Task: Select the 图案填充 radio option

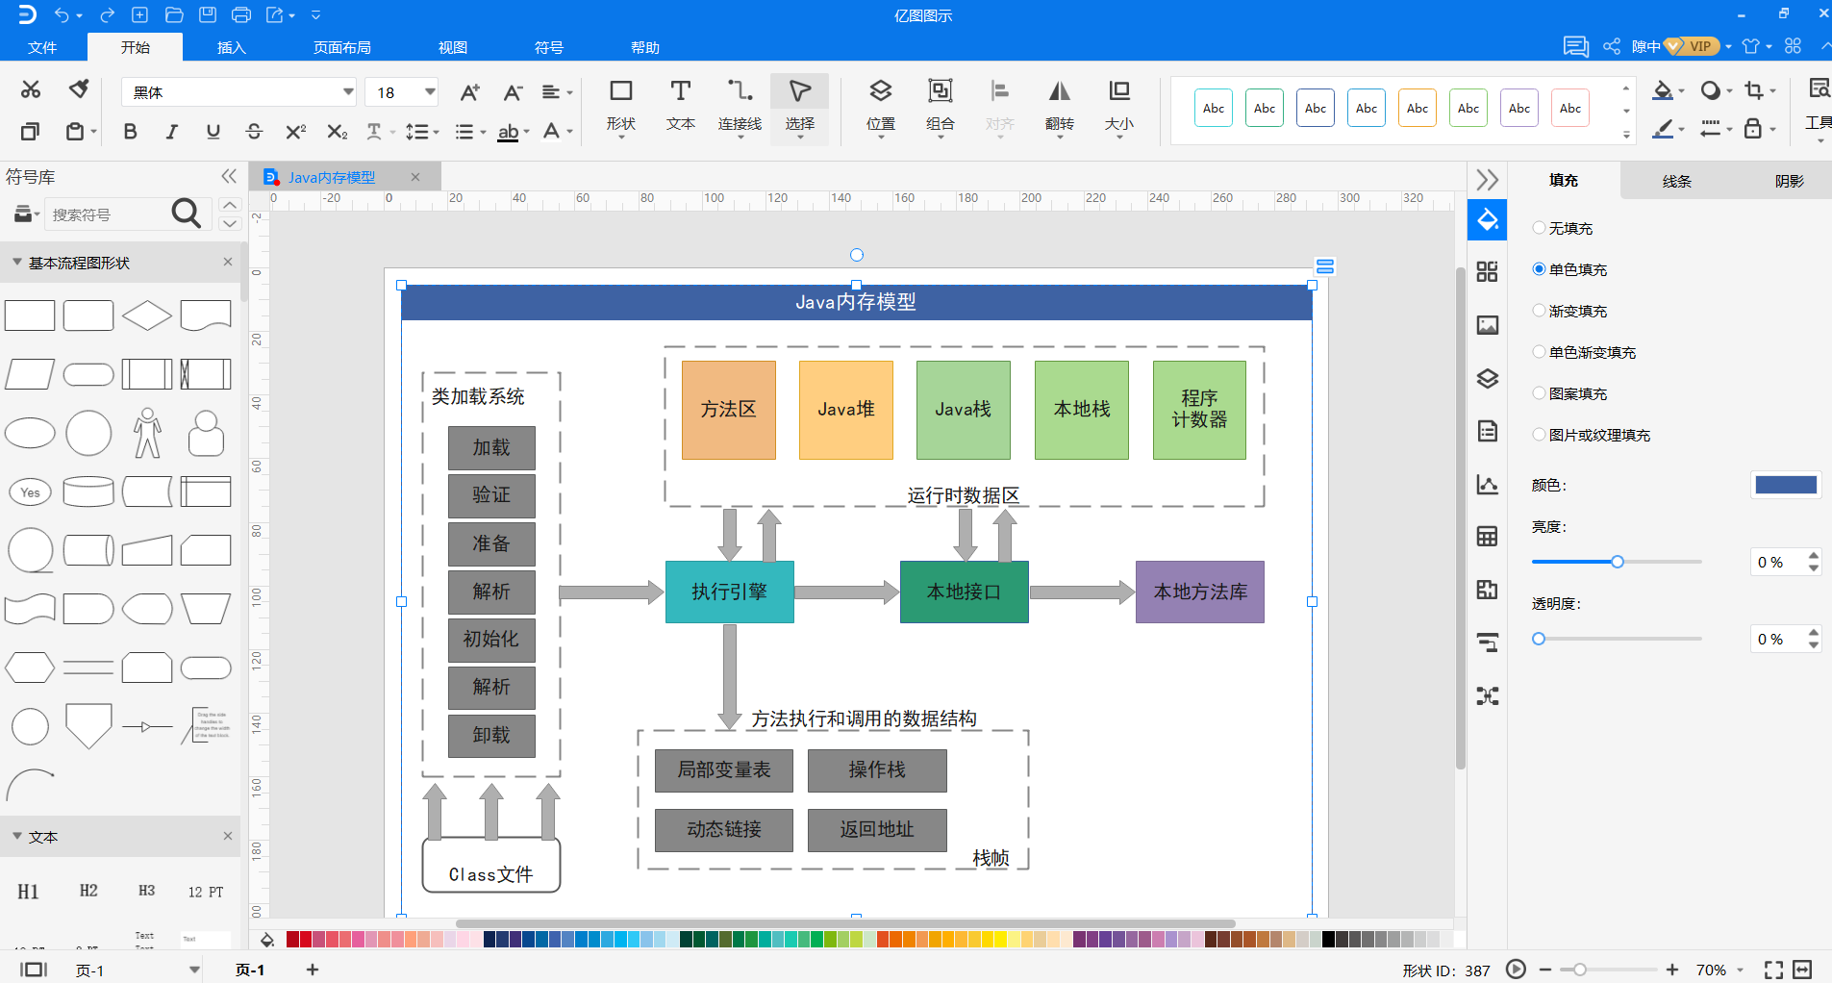Action: [1539, 393]
